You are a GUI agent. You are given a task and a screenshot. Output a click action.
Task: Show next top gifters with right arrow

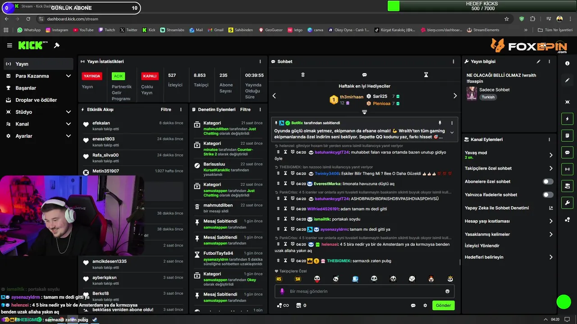click(x=455, y=95)
